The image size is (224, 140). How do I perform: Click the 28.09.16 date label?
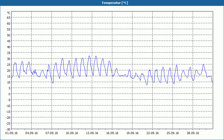point(193,133)
